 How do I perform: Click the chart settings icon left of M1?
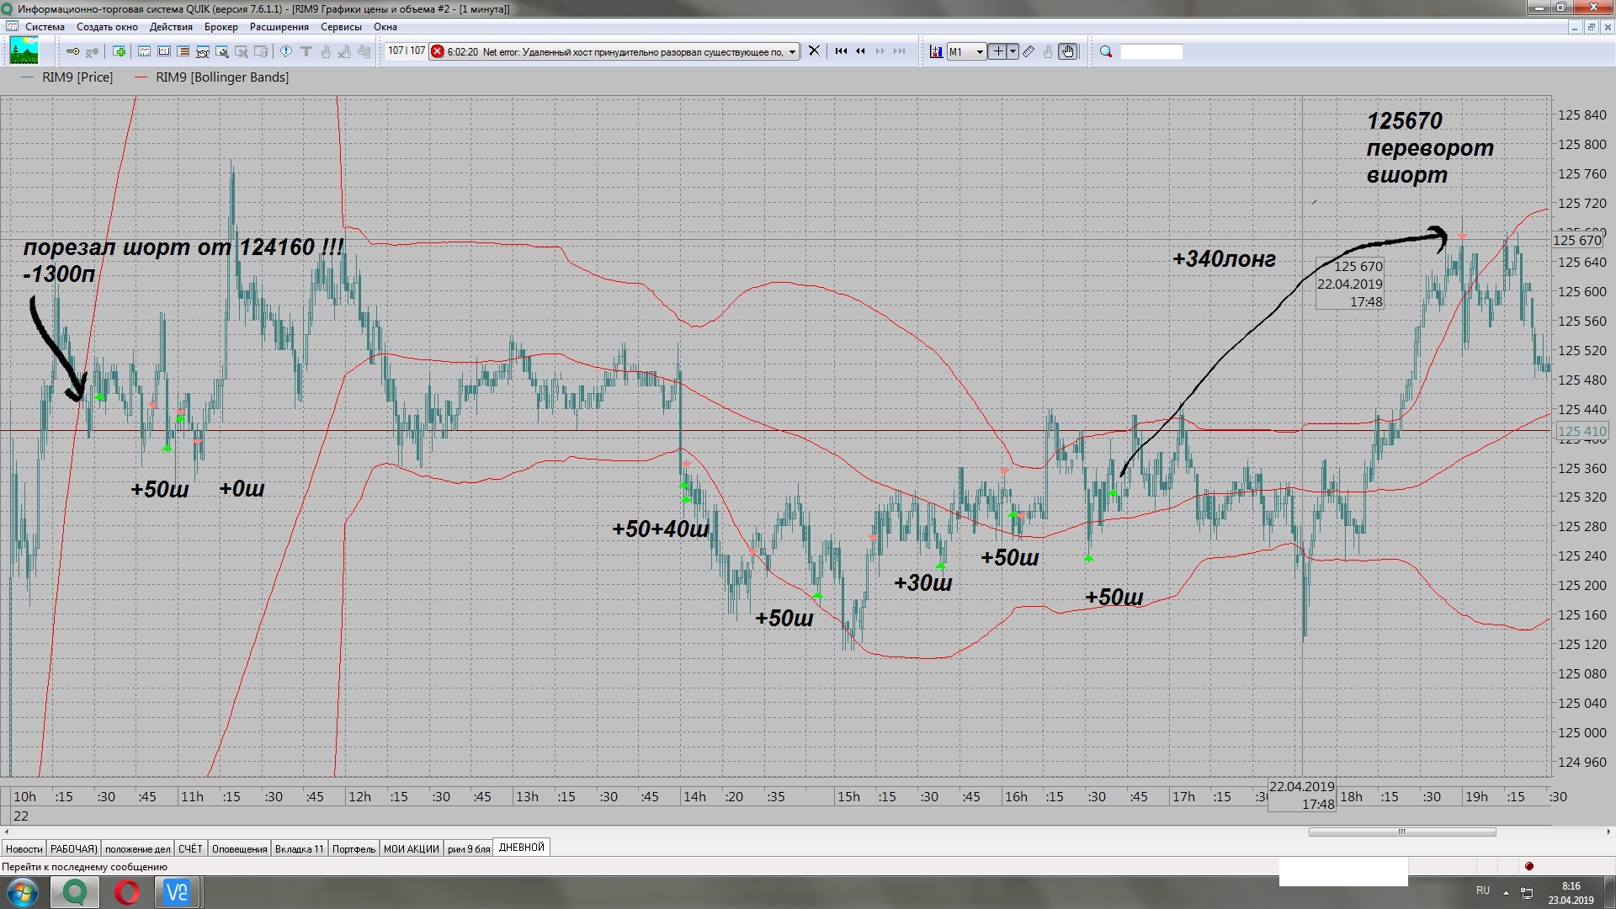click(935, 51)
